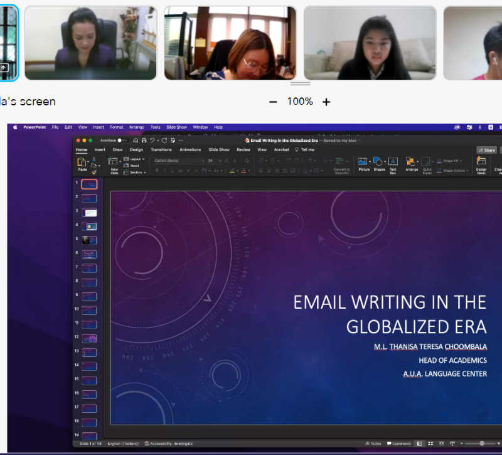The width and height of the screenshot is (502, 455).
Task: Click the Cut scissors icon
Action: (x=93, y=159)
